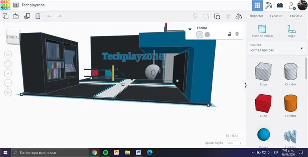Screen dimensions: 308x157
Task: Switch to 3D design grid view
Action: [x=257, y=5]
